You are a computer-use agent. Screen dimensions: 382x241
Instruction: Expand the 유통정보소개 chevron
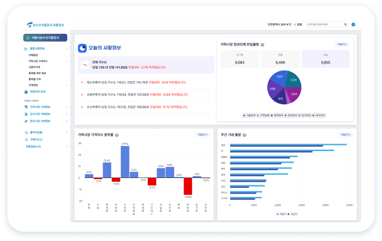pos(67,146)
